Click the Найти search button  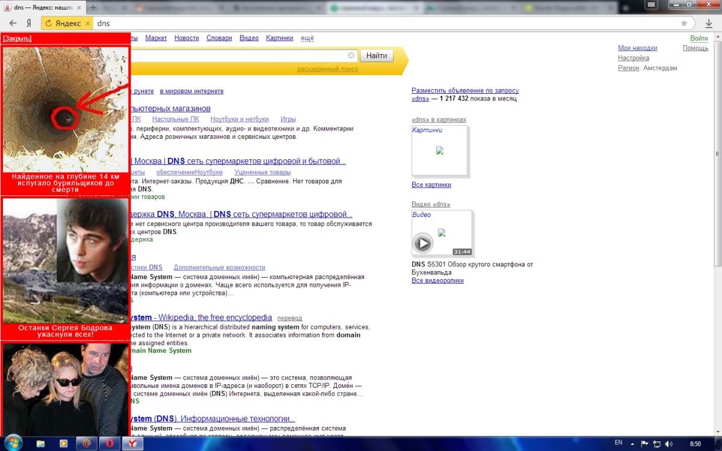click(377, 55)
